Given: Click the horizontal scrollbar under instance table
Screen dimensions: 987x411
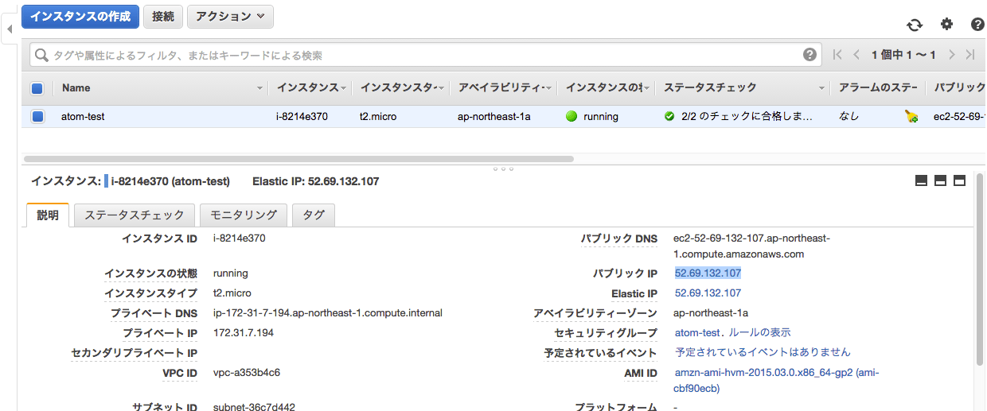Looking at the screenshot, I should (x=298, y=159).
